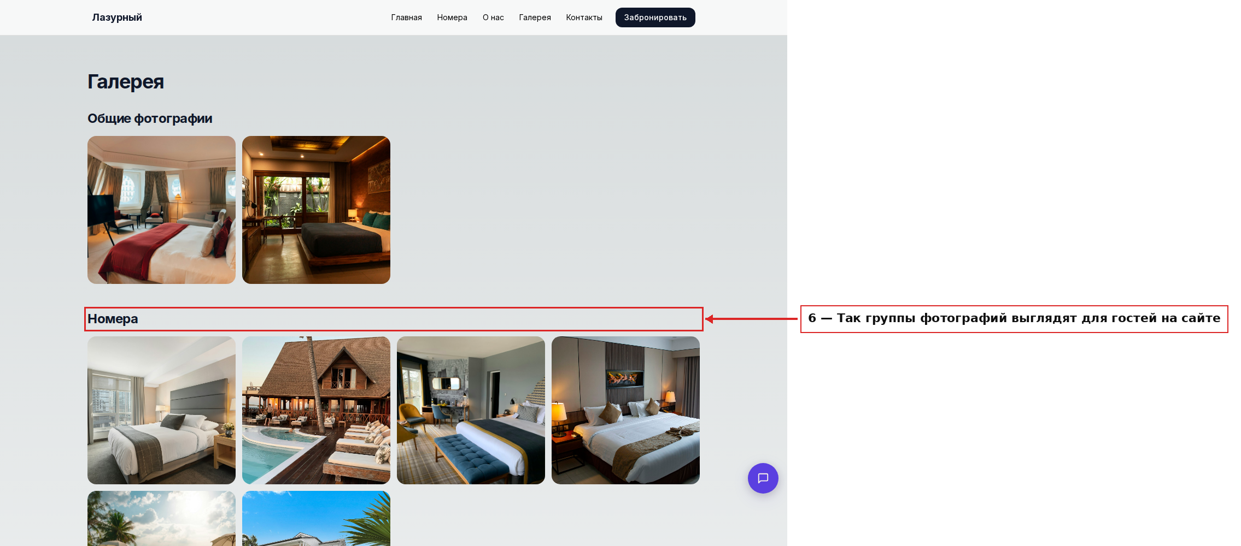Open the cloudy beach palm photo
Viewport: 1241px width, 546px height.
161,518
